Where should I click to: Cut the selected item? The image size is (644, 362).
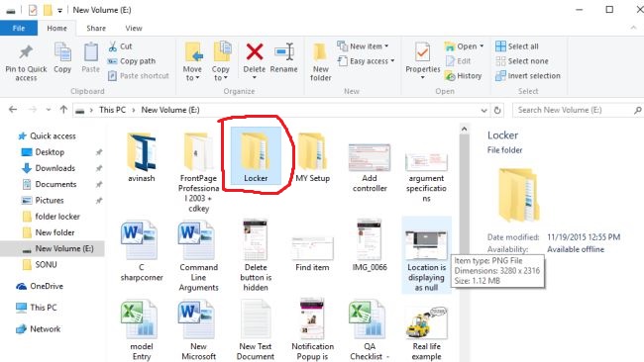(x=120, y=46)
